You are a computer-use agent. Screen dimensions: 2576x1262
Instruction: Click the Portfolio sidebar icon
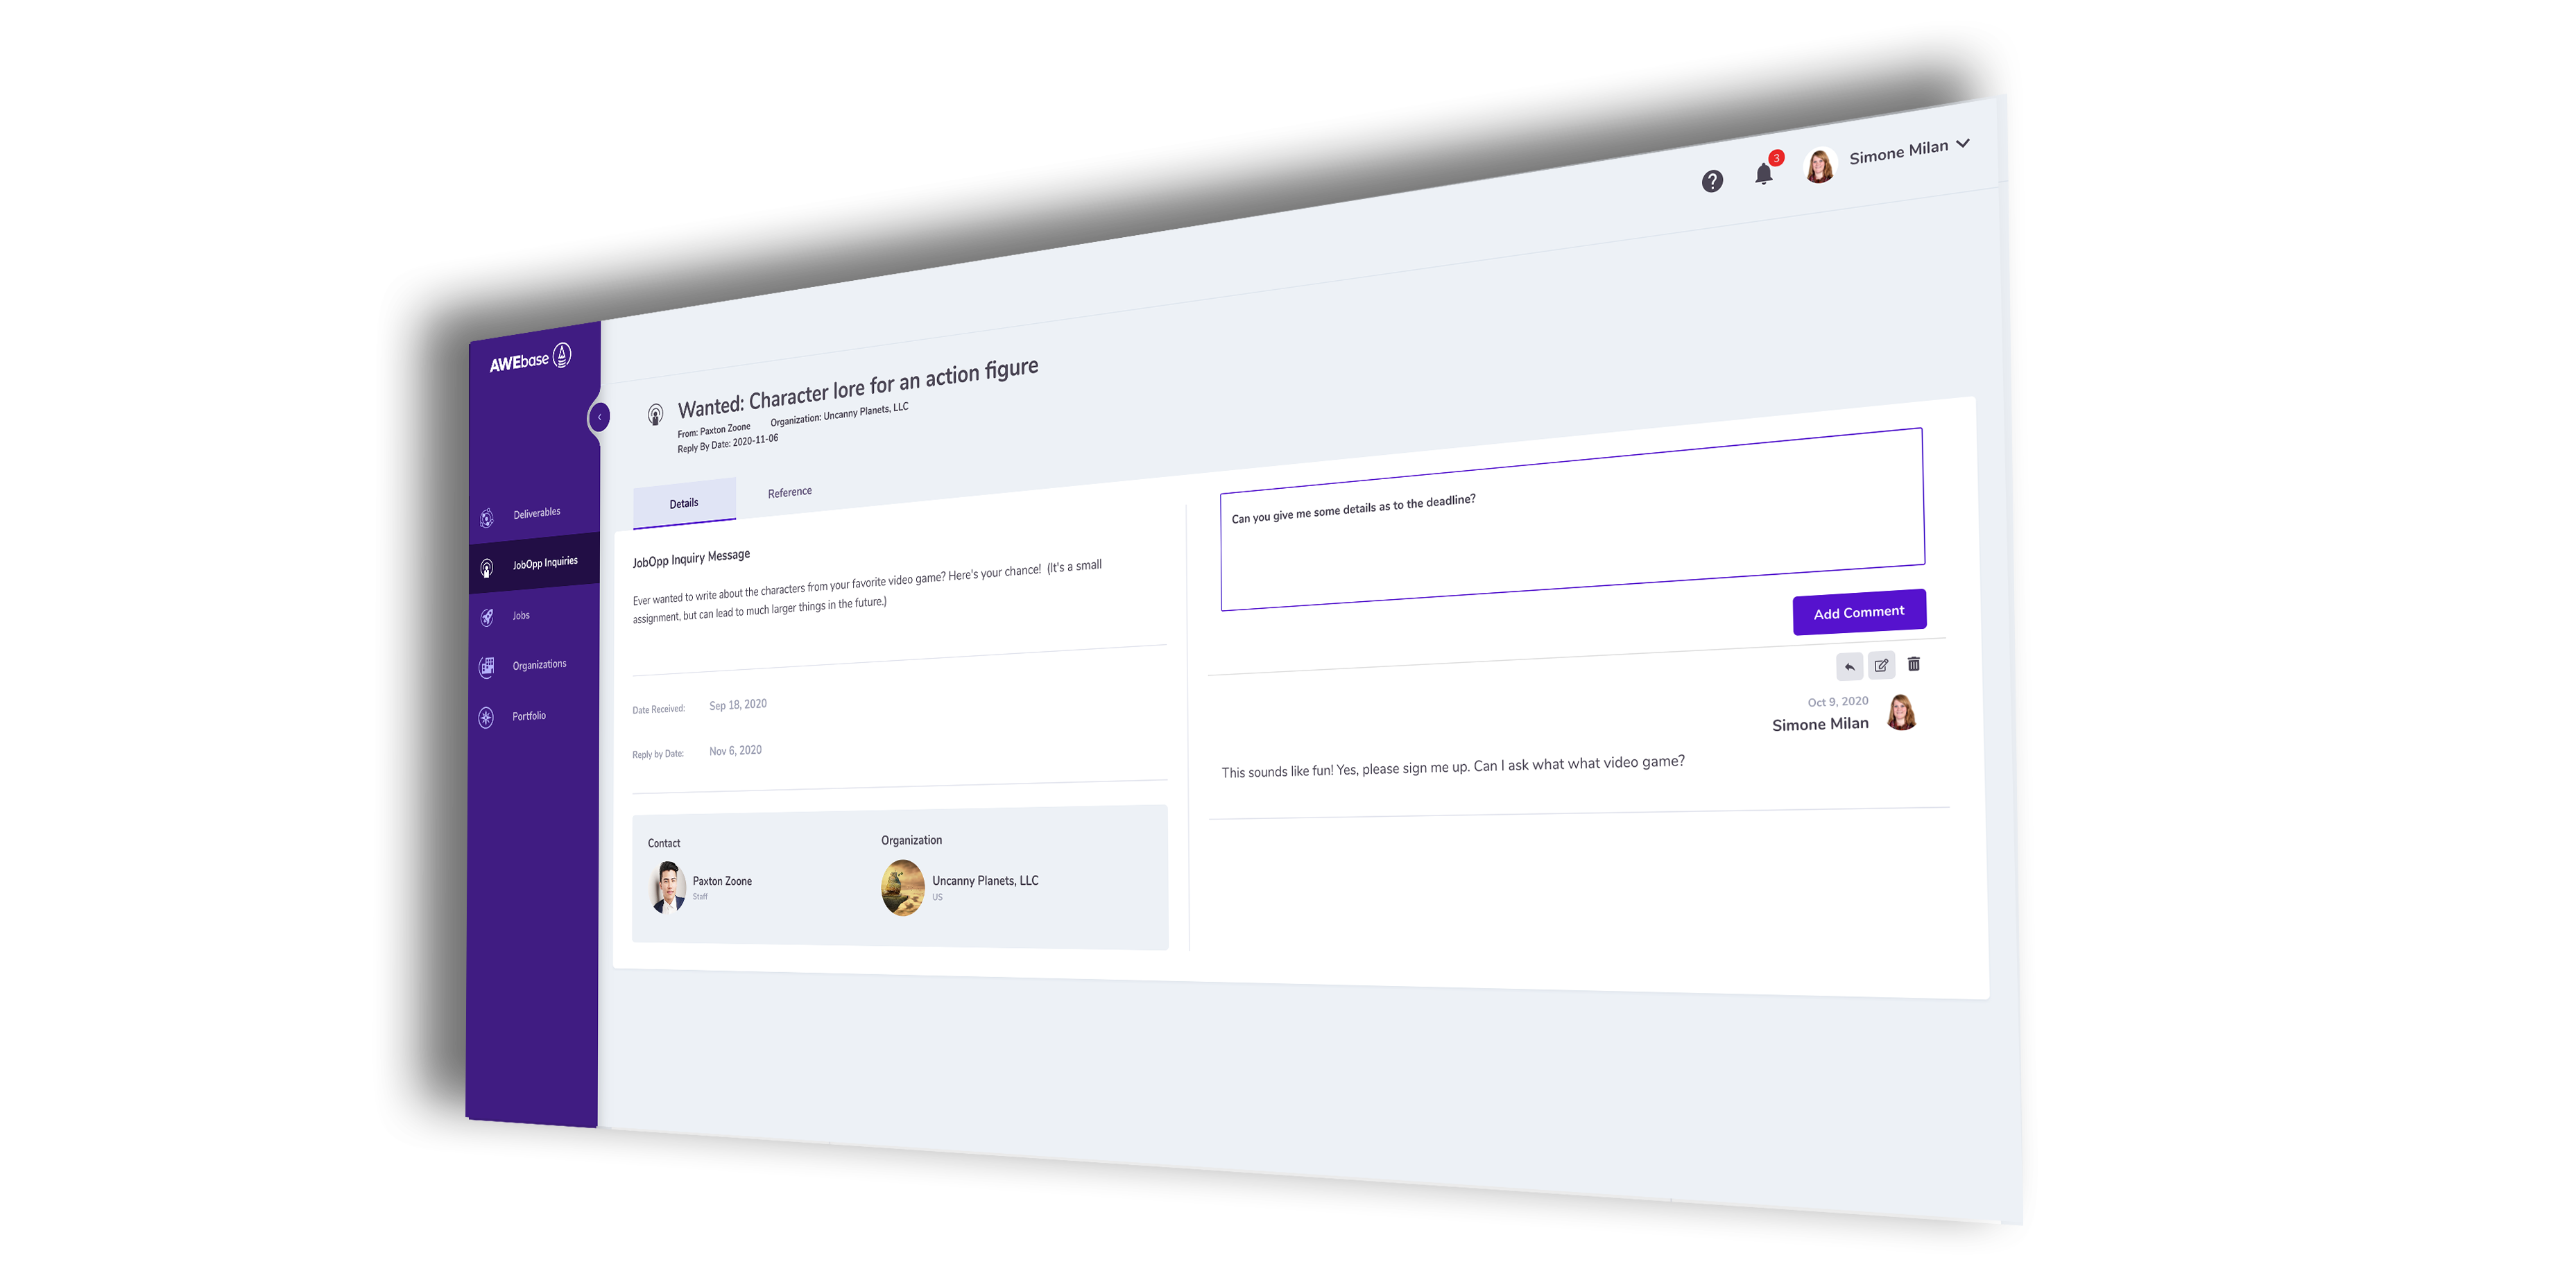(486, 717)
